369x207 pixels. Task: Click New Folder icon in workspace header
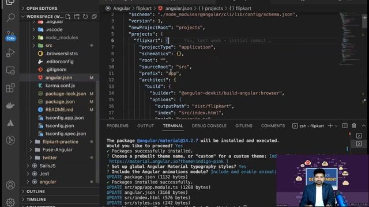click(x=77, y=17)
